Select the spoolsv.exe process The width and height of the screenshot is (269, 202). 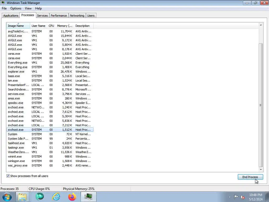[50, 103]
